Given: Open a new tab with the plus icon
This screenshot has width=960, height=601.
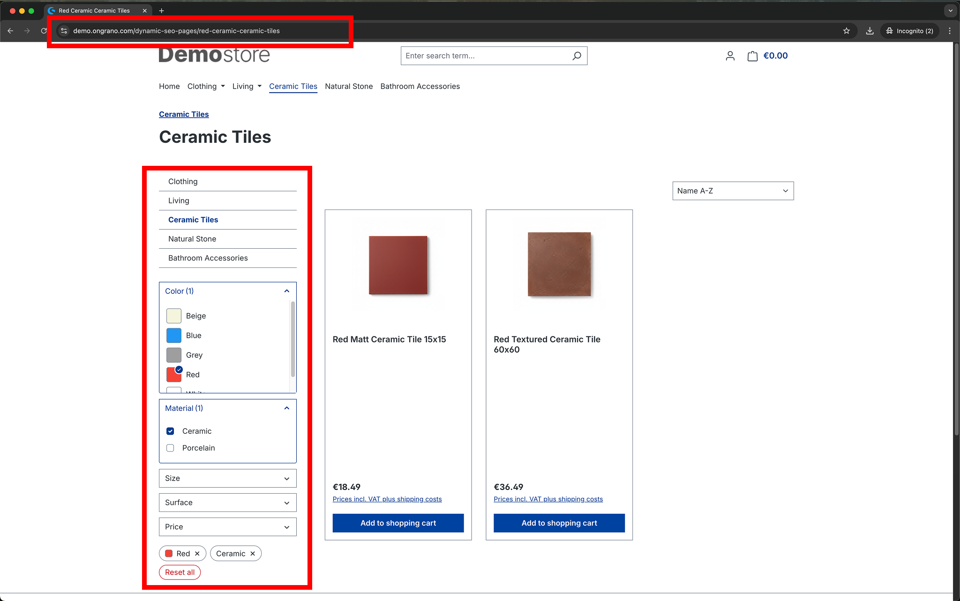Looking at the screenshot, I should tap(161, 11).
